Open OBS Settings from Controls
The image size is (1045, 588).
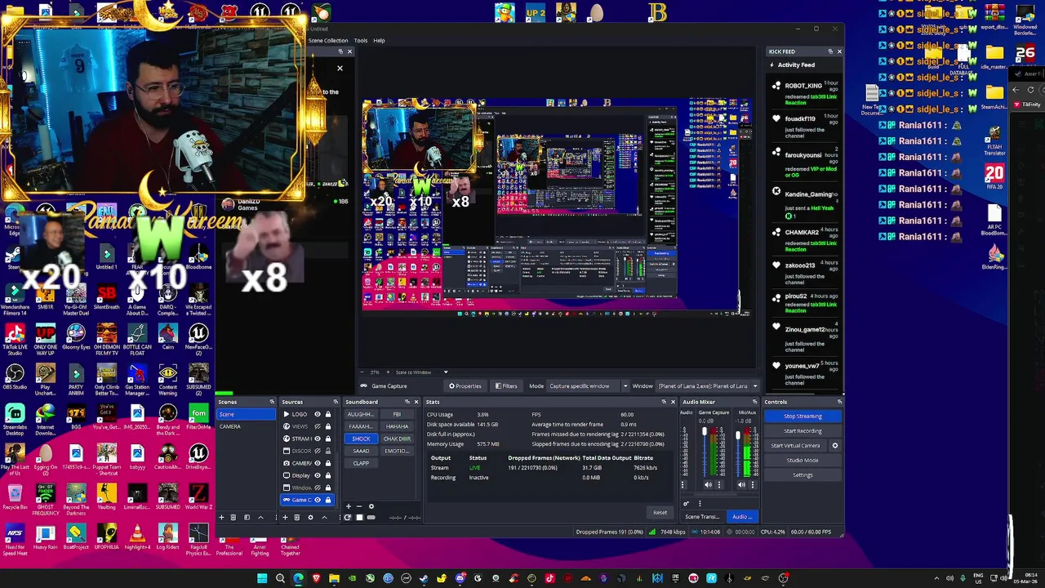click(x=803, y=475)
